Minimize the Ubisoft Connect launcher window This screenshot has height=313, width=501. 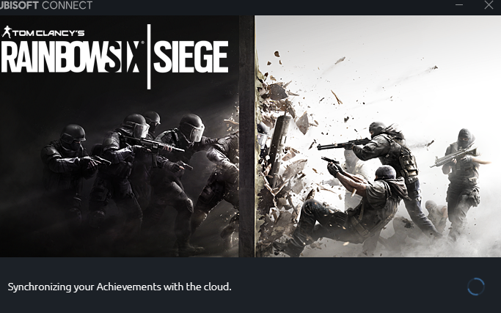click(459, 5)
